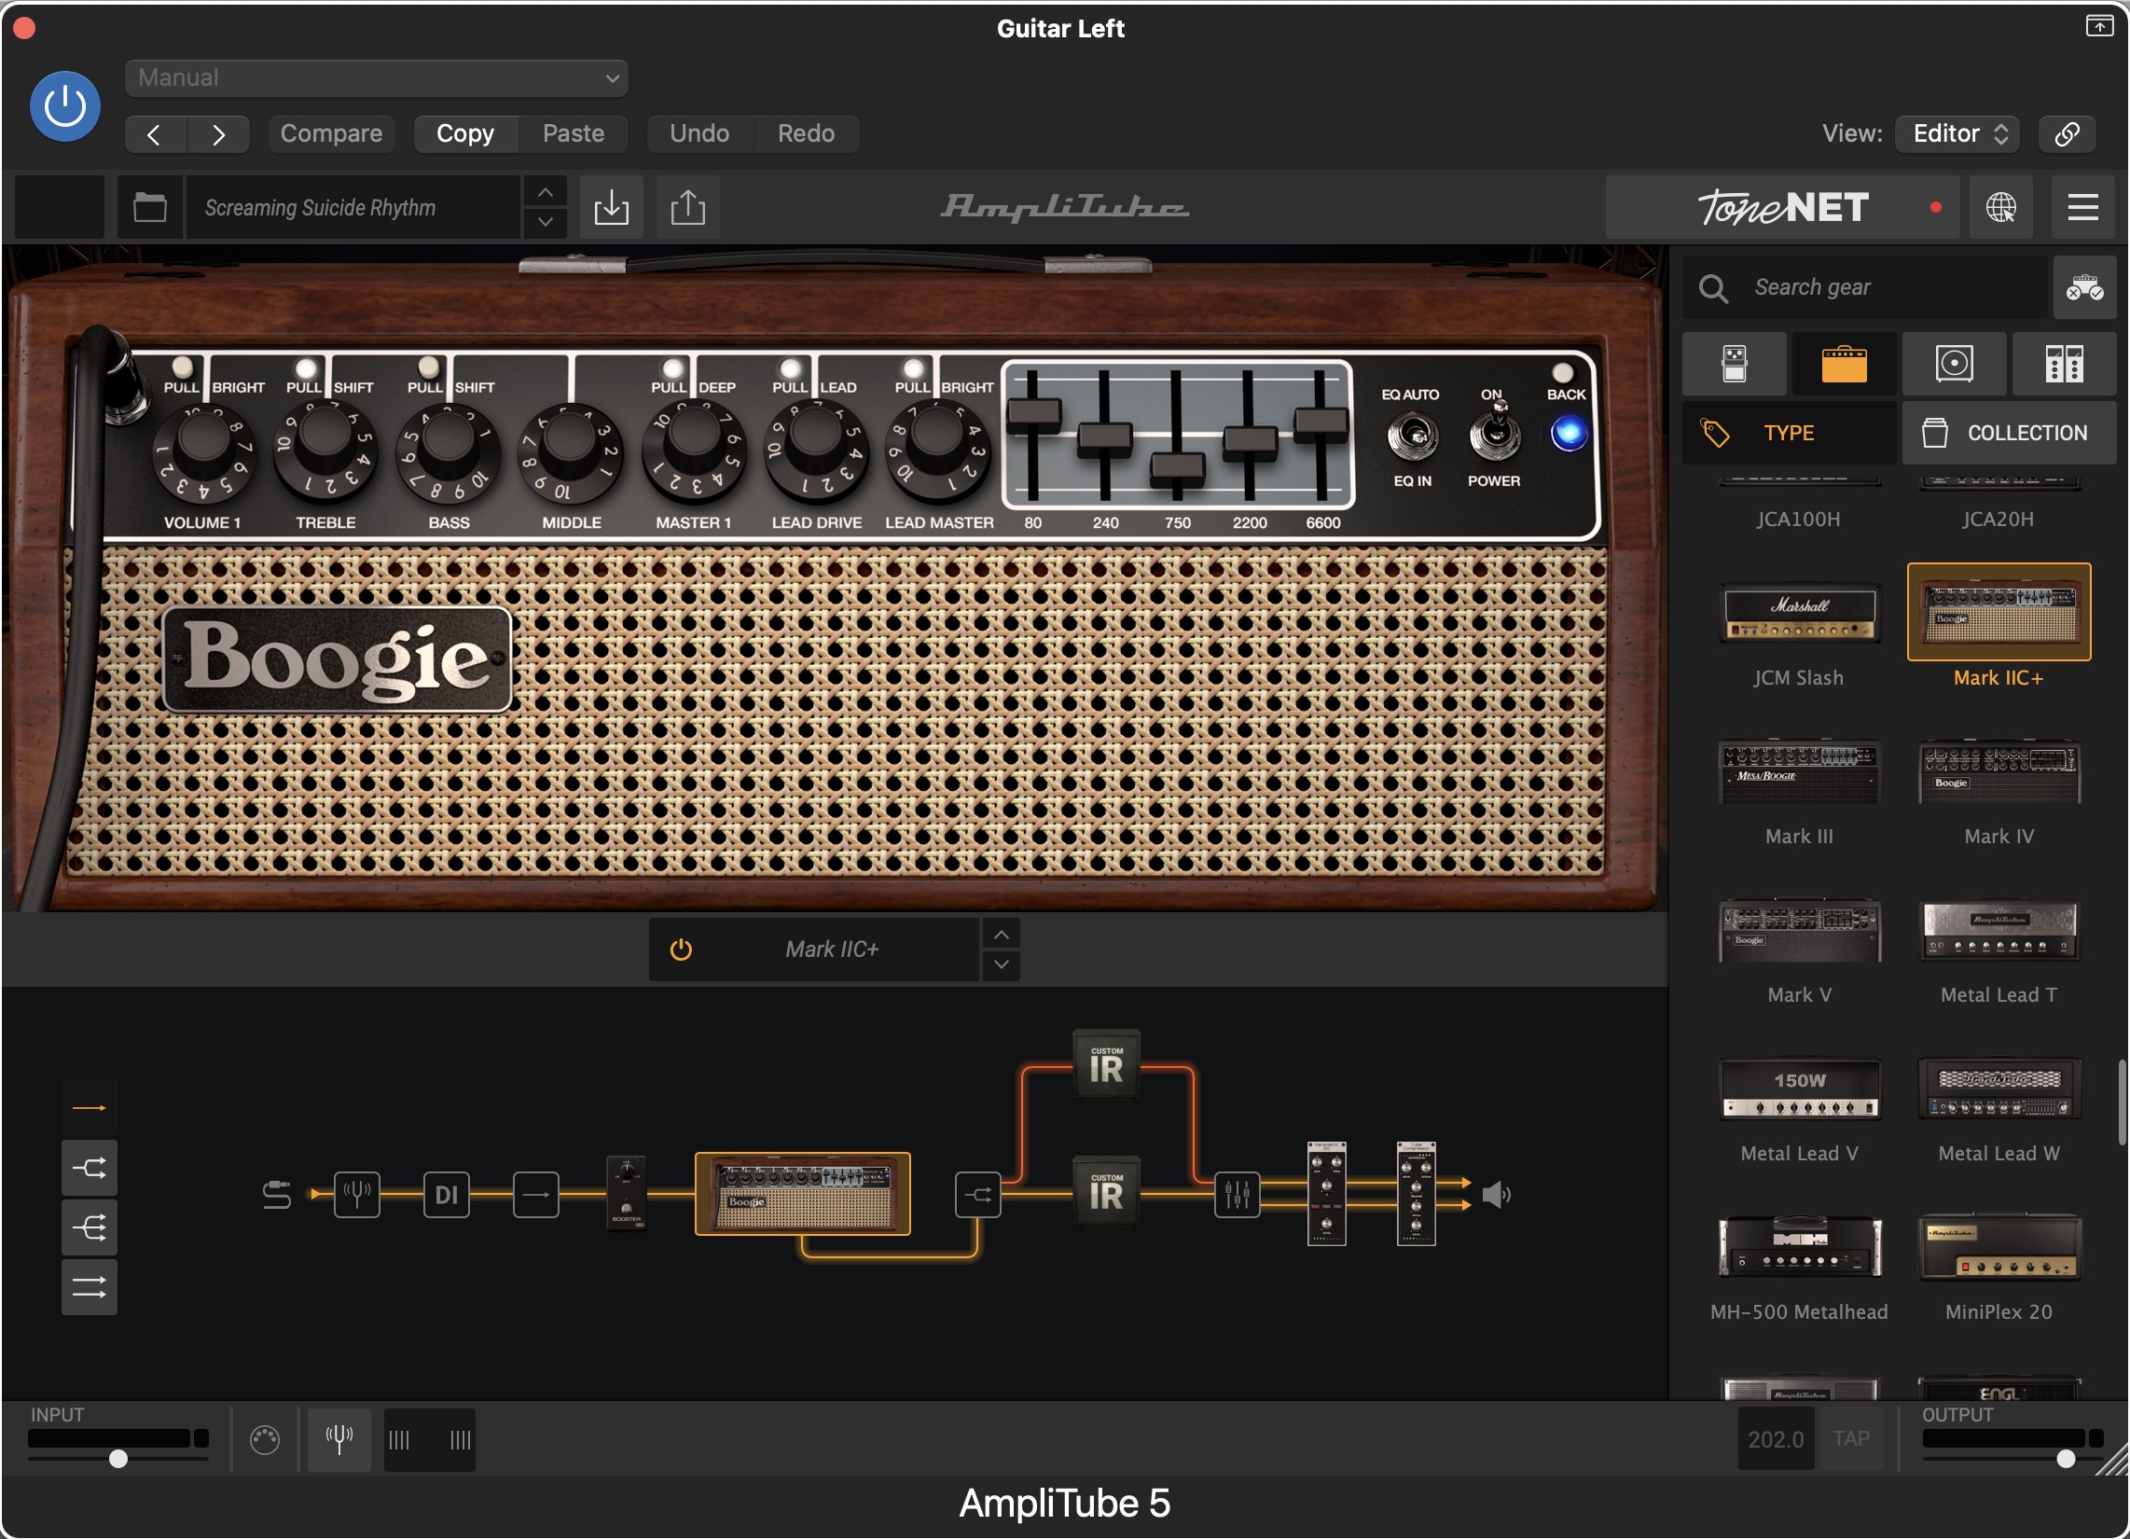Toggle the plugin power bypass button
The height and width of the screenshot is (1539, 2130).
click(64, 106)
